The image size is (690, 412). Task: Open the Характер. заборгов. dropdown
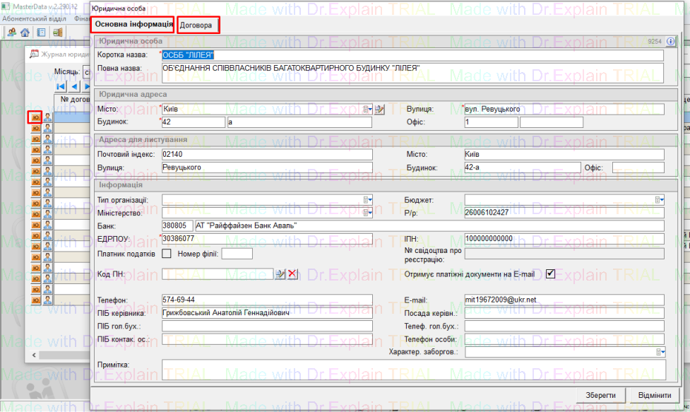[x=660, y=351]
